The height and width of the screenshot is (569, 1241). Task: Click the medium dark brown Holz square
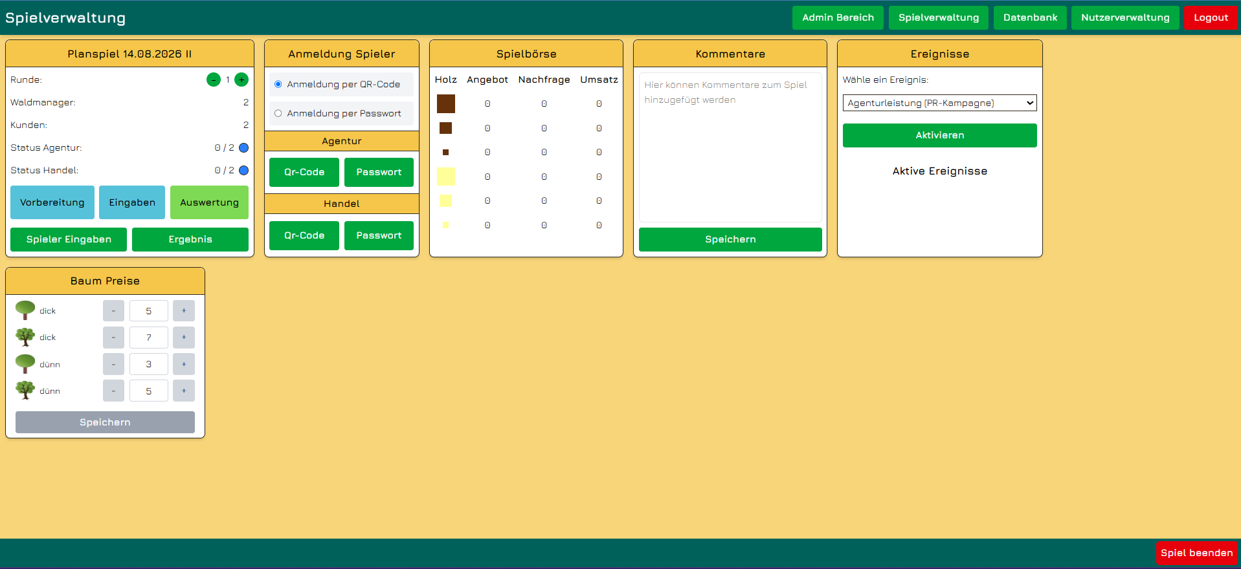pyautogui.click(x=446, y=128)
